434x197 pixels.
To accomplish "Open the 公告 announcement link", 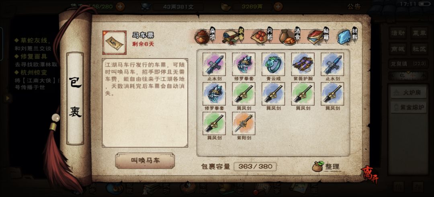I will 354,7.
